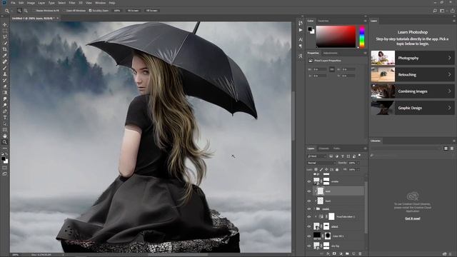Open the Photography tutorial card

[413, 58]
